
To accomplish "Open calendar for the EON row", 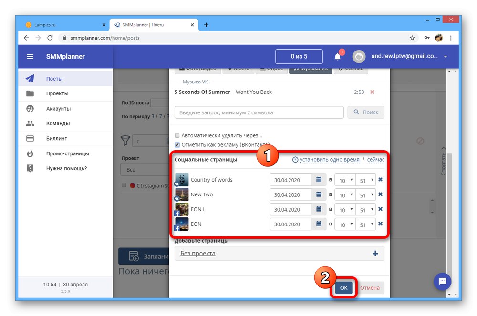I will [319, 224].
